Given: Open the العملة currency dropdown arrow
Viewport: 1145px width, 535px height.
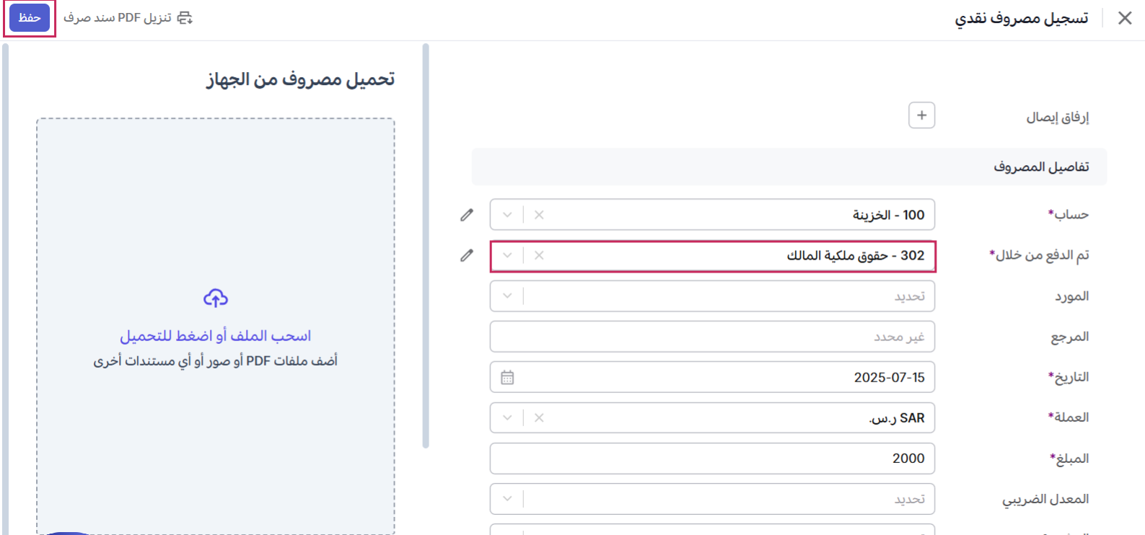Looking at the screenshot, I should pos(507,417).
